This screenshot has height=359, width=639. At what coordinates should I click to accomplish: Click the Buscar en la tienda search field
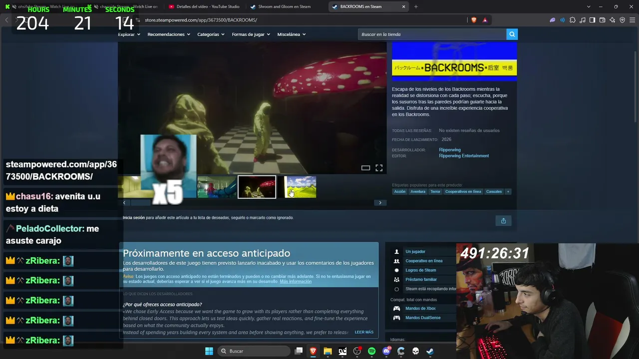click(x=432, y=34)
